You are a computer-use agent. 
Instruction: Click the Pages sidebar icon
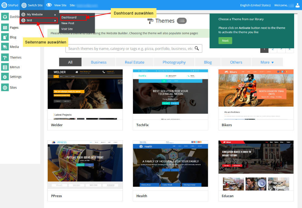[5, 27]
